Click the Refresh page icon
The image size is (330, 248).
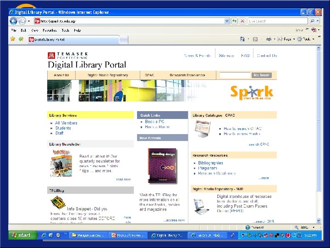tap(235, 21)
